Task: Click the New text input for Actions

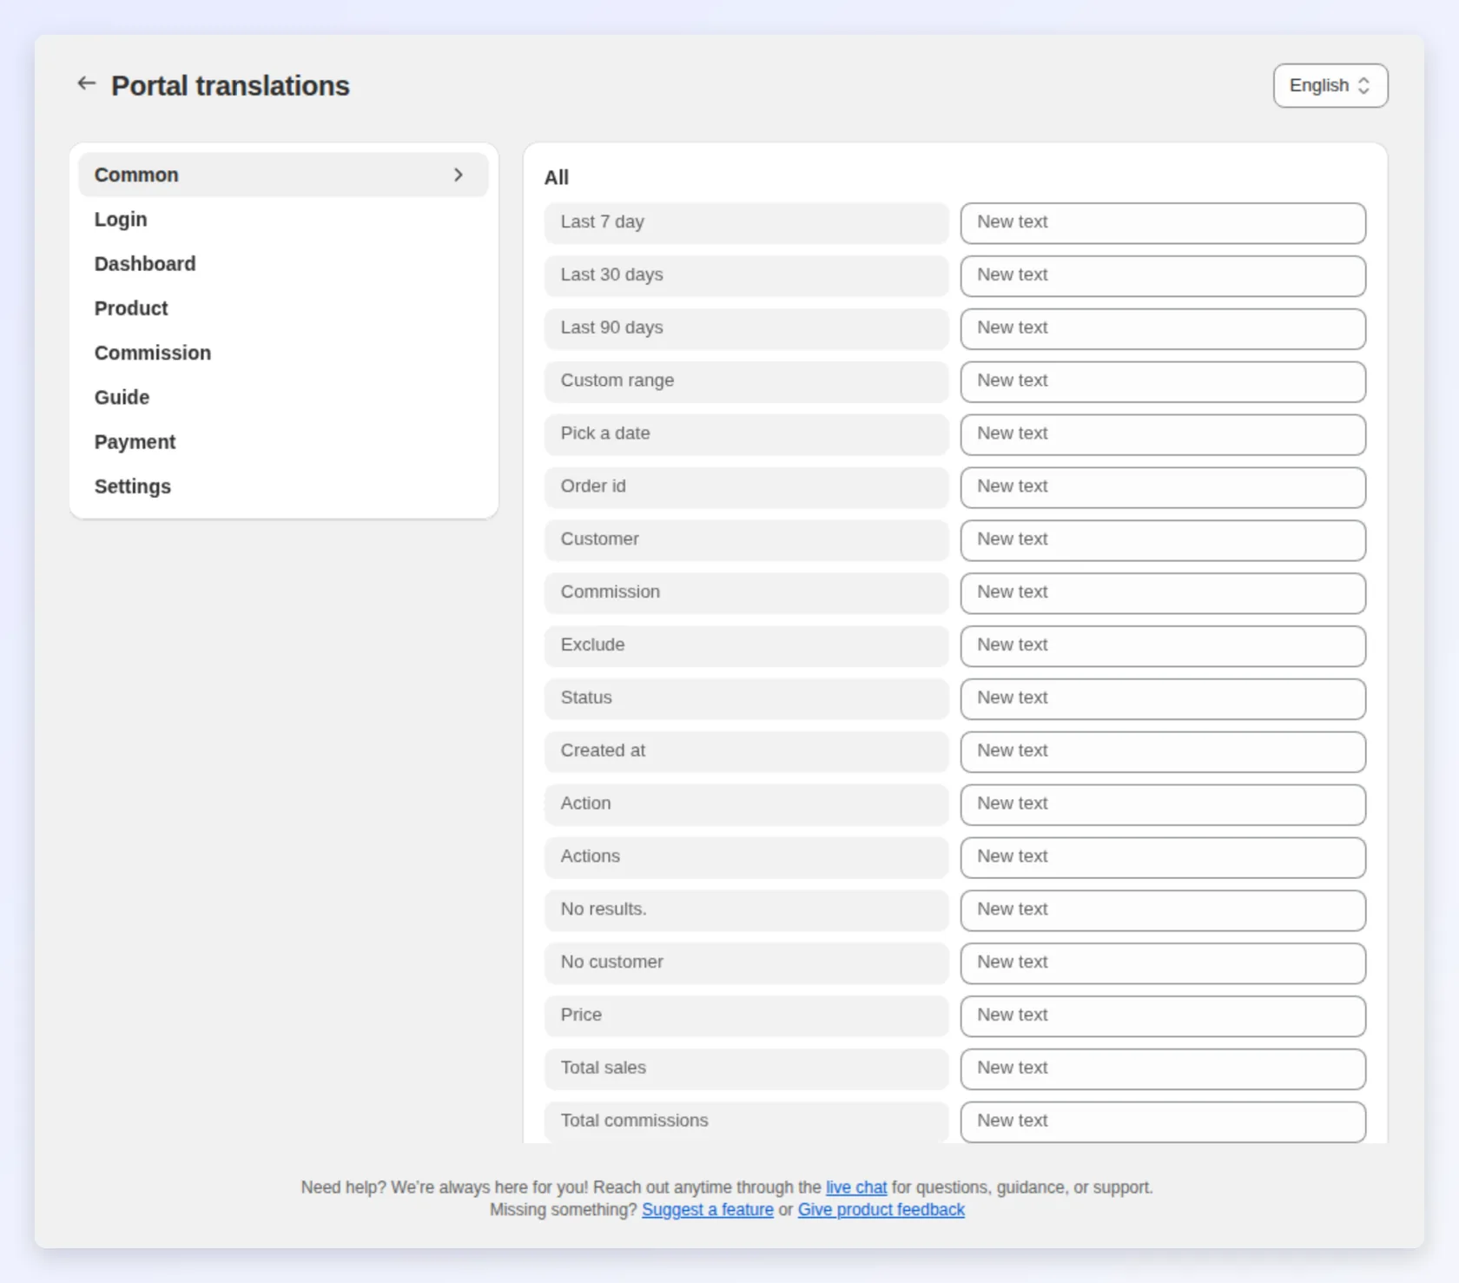Action: [1162, 857]
